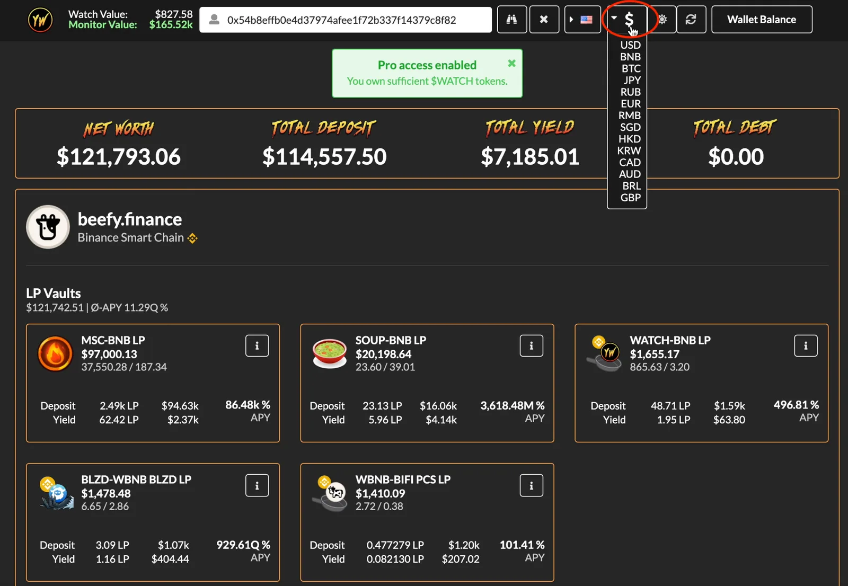Screen dimensions: 848x586
Task: Click the LP Vaults section heading
Action: click(54, 293)
